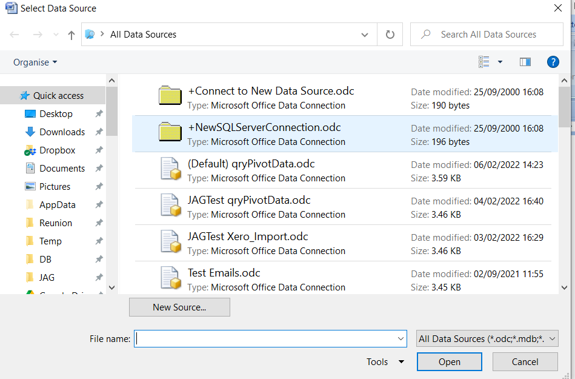
Task: Select +NewSQLServerConnection.odc file name
Action: click(264, 127)
